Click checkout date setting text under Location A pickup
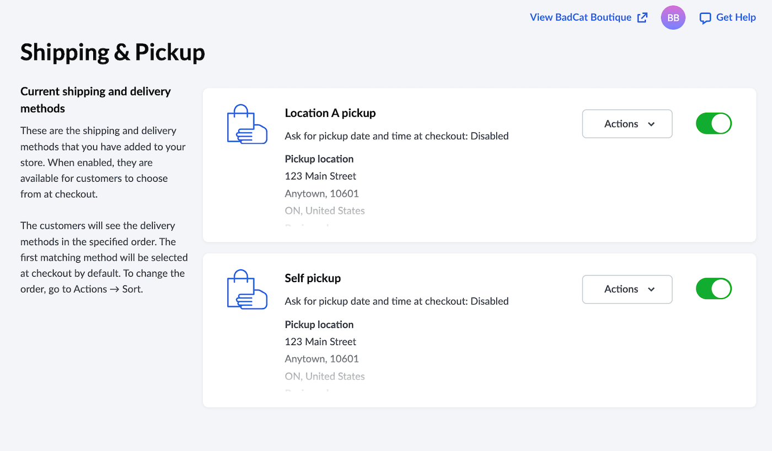772x451 pixels. (396, 136)
